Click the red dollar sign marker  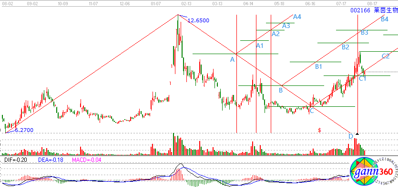coord(320,130)
